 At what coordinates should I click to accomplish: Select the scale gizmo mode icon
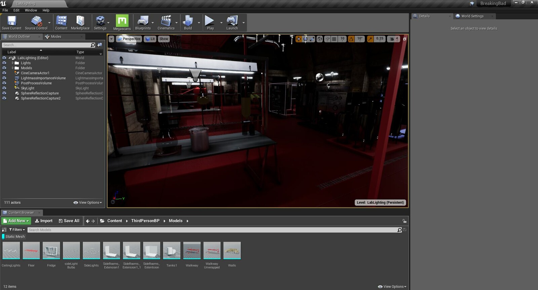coord(312,39)
